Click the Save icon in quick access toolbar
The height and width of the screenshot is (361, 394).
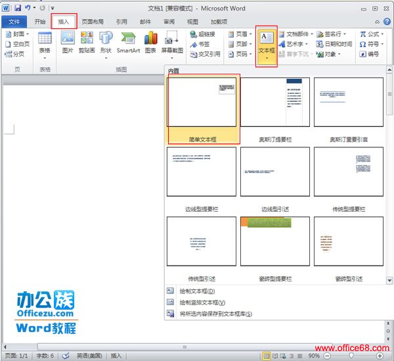click(x=18, y=8)
